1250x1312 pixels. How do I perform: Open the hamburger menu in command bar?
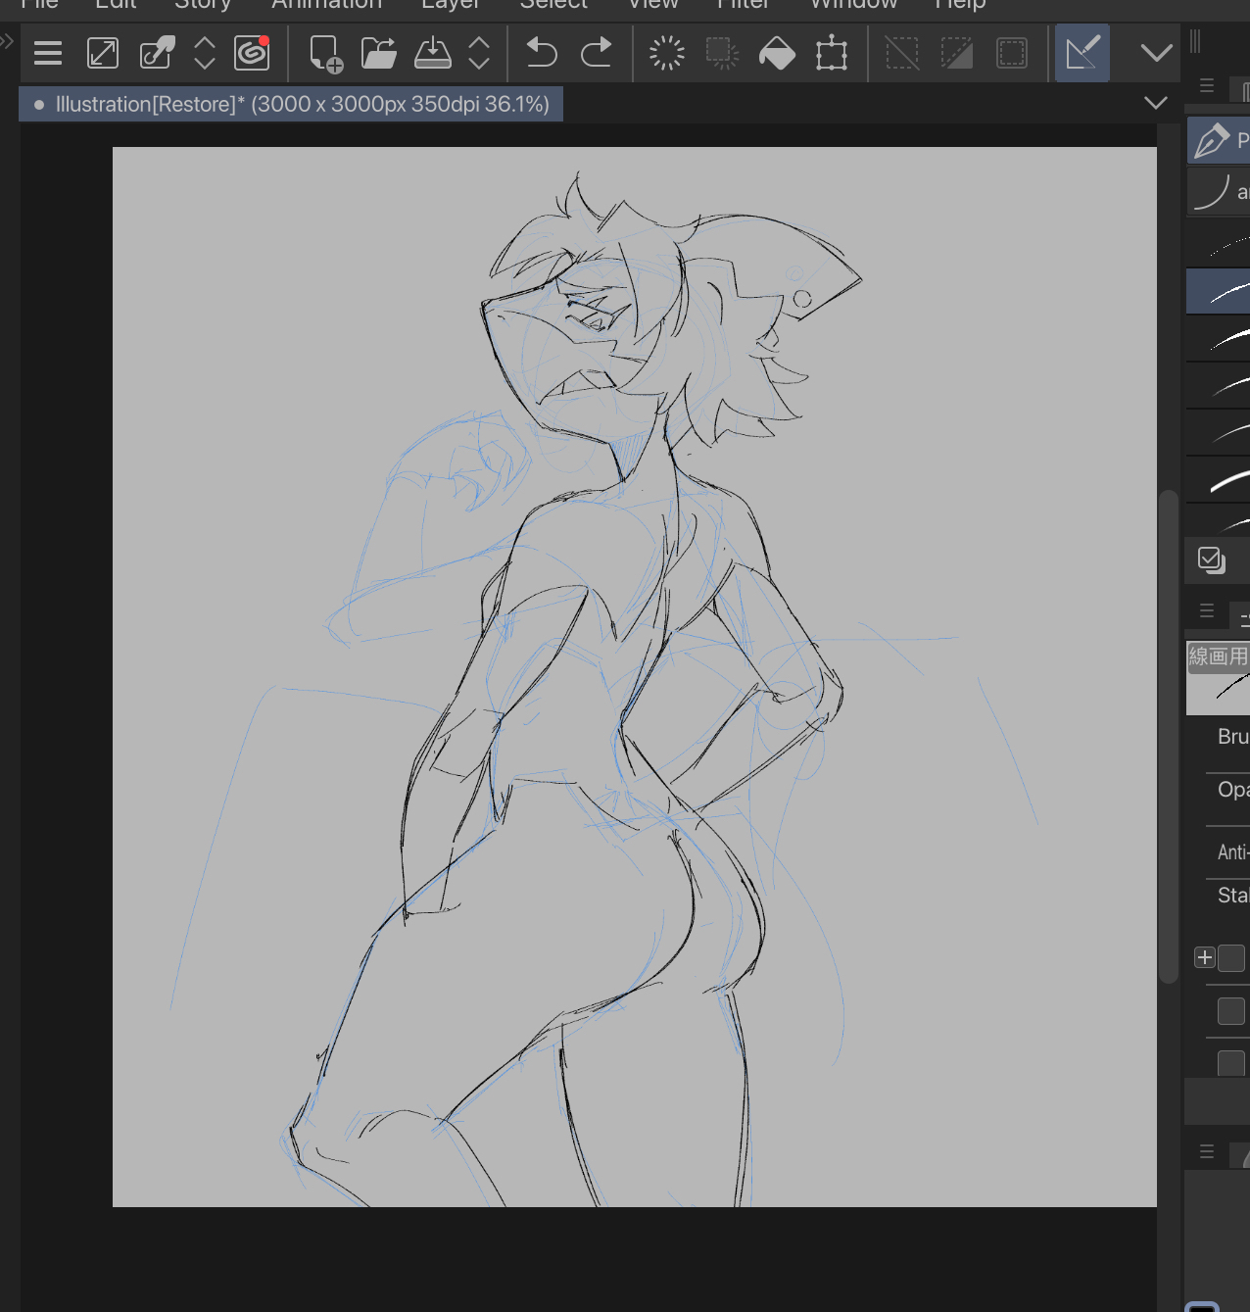48,53
